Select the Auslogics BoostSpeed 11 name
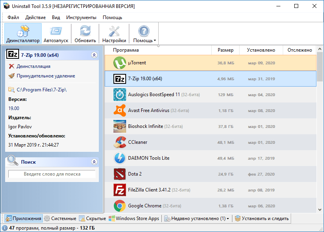 154,95
